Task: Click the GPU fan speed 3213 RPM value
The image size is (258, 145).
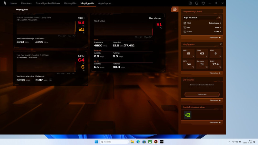Action: (23, 42)
